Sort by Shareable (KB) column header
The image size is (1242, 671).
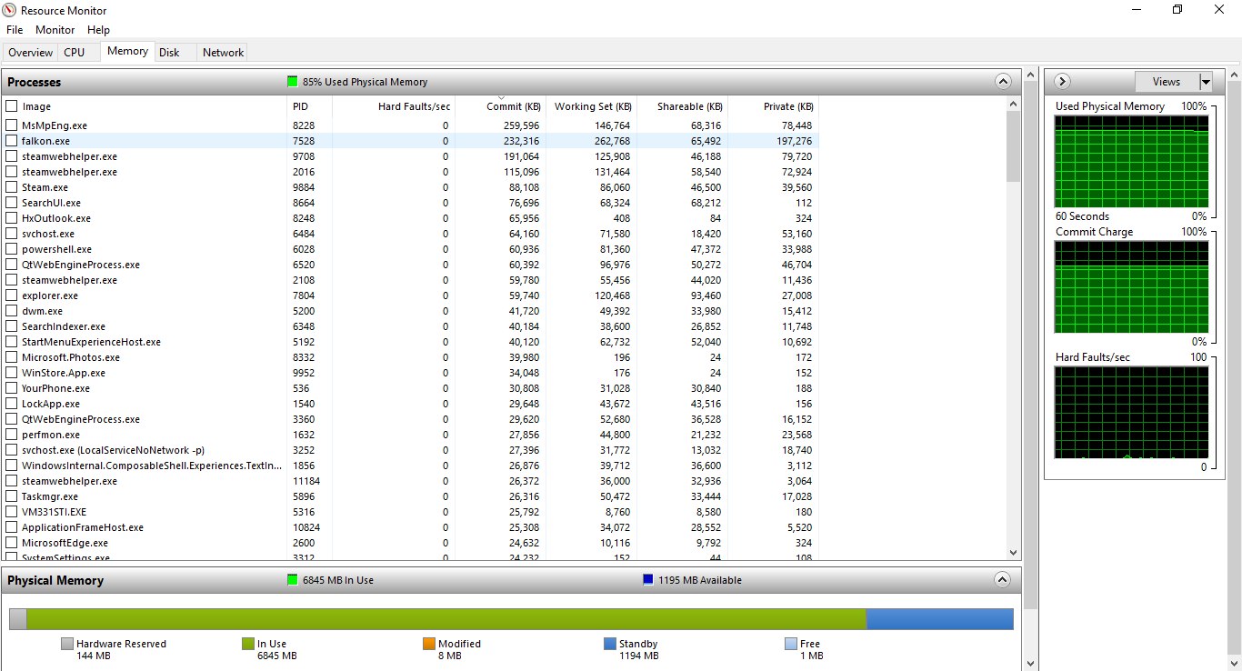682,106
